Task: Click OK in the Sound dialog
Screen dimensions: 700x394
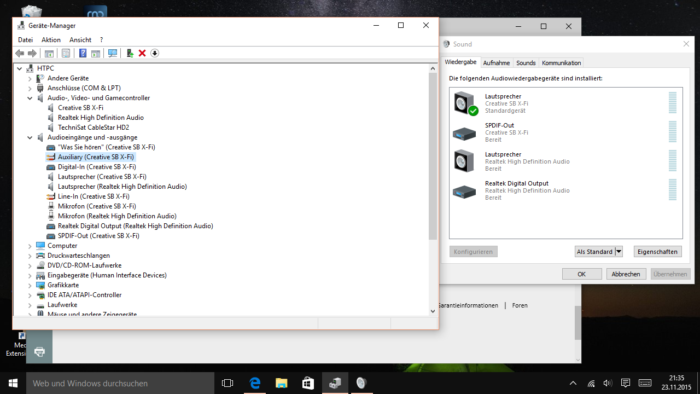Action: click(x=582, y=274)
